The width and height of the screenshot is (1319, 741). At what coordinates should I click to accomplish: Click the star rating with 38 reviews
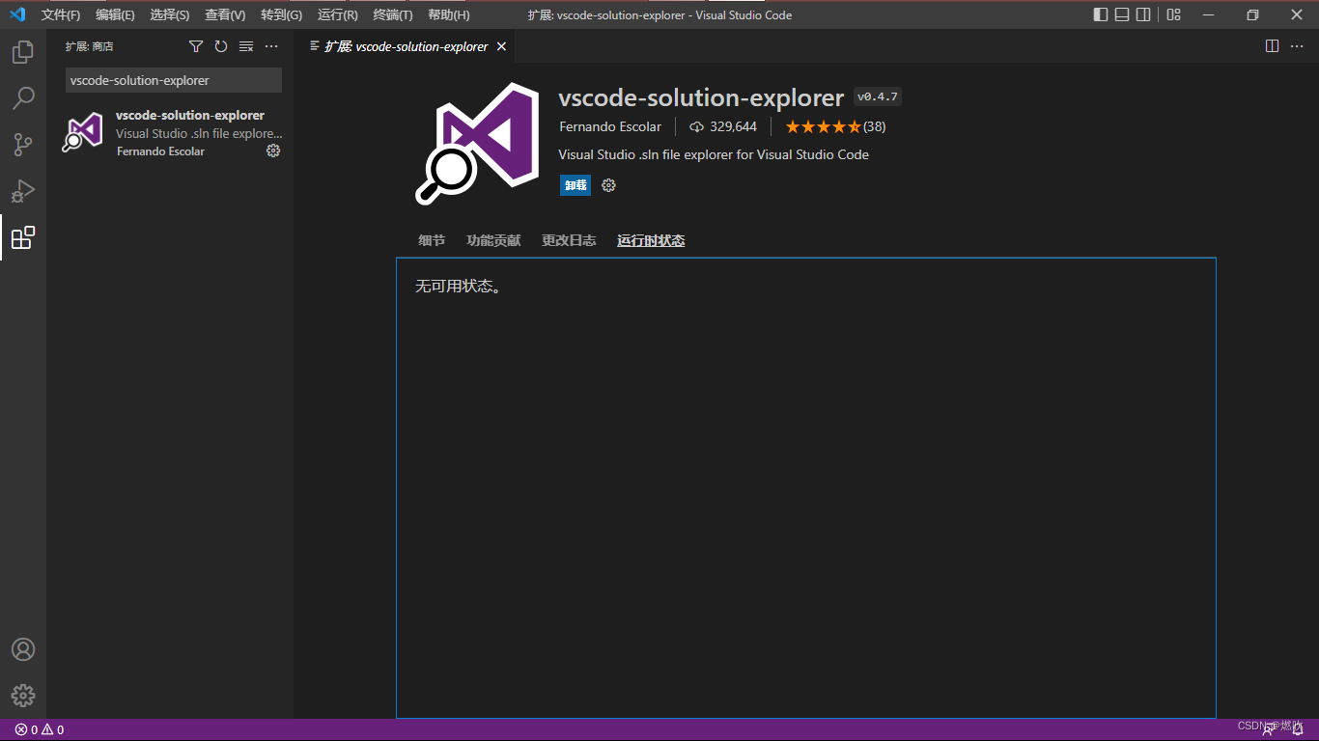pyautogui.click(x=835, y=126)
